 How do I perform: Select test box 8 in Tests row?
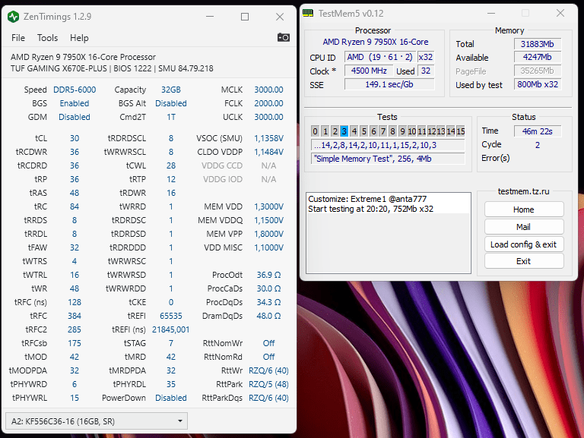[x=392, y=131]
